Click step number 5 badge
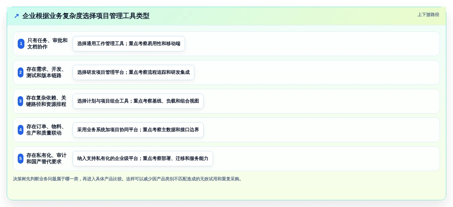This screenshot has height=207, width=453. pos(20,159)
